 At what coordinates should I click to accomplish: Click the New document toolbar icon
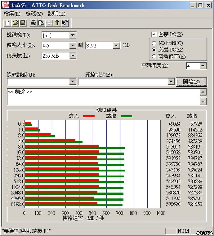[x=7, y=23]
